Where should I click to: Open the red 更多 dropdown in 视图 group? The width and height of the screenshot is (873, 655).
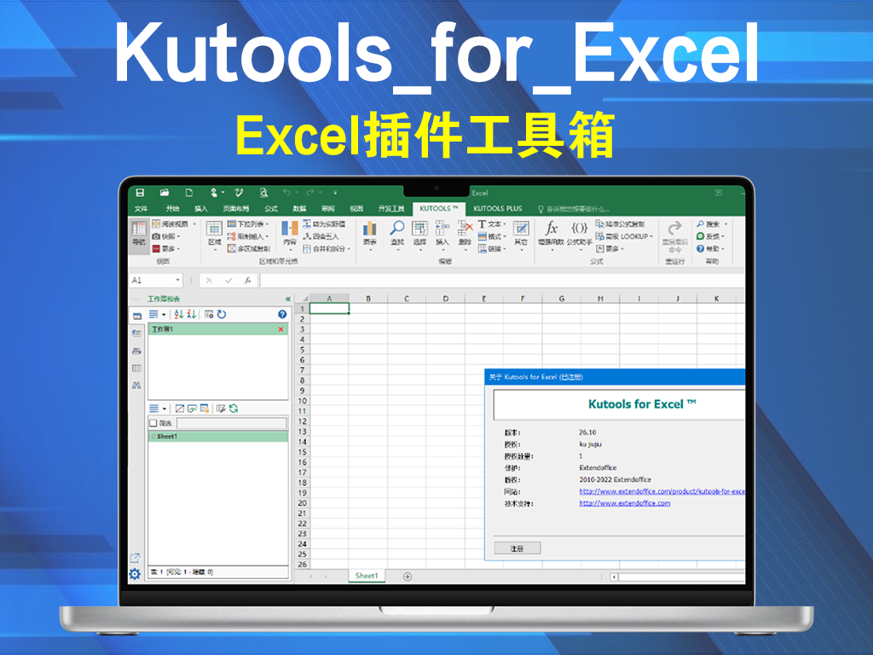[x=166, y=249]
